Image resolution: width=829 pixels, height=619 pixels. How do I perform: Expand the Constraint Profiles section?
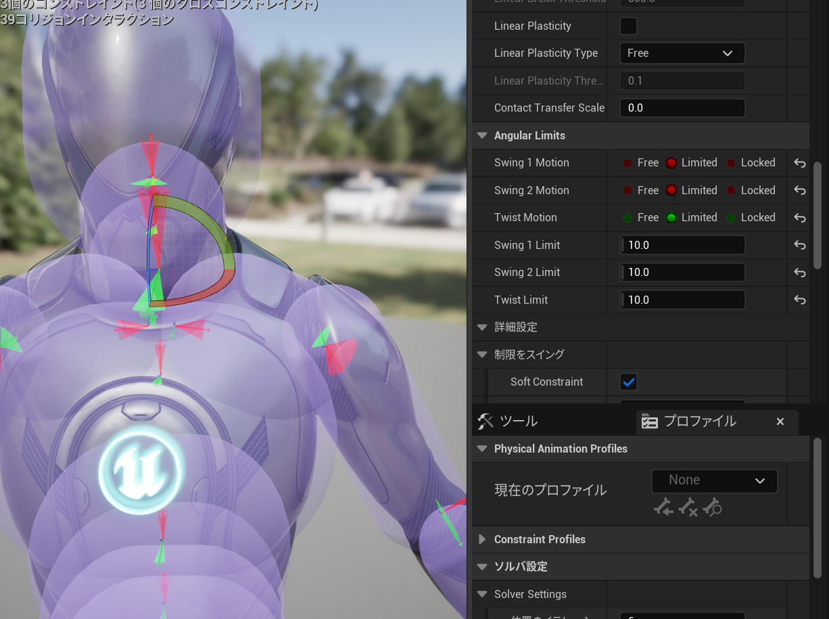[x=482, y=540]
